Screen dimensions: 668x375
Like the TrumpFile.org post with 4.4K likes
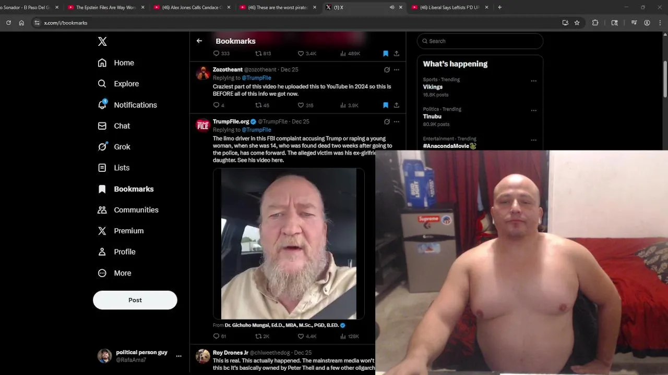click(x=307, y=336)
